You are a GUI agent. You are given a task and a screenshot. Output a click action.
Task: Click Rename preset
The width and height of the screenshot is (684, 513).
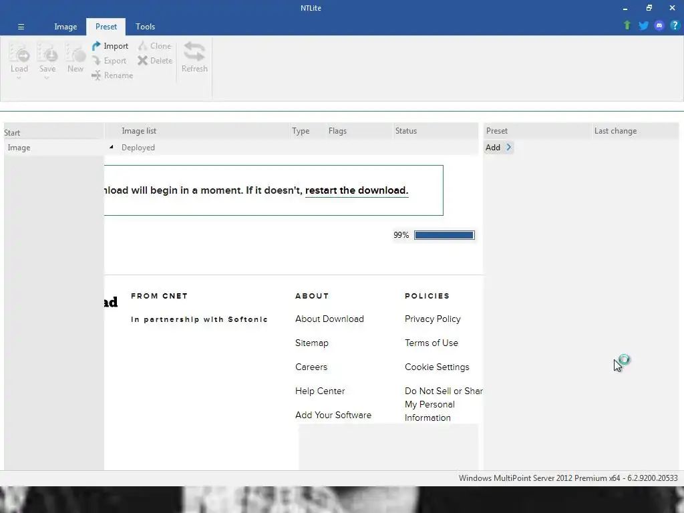112,75
